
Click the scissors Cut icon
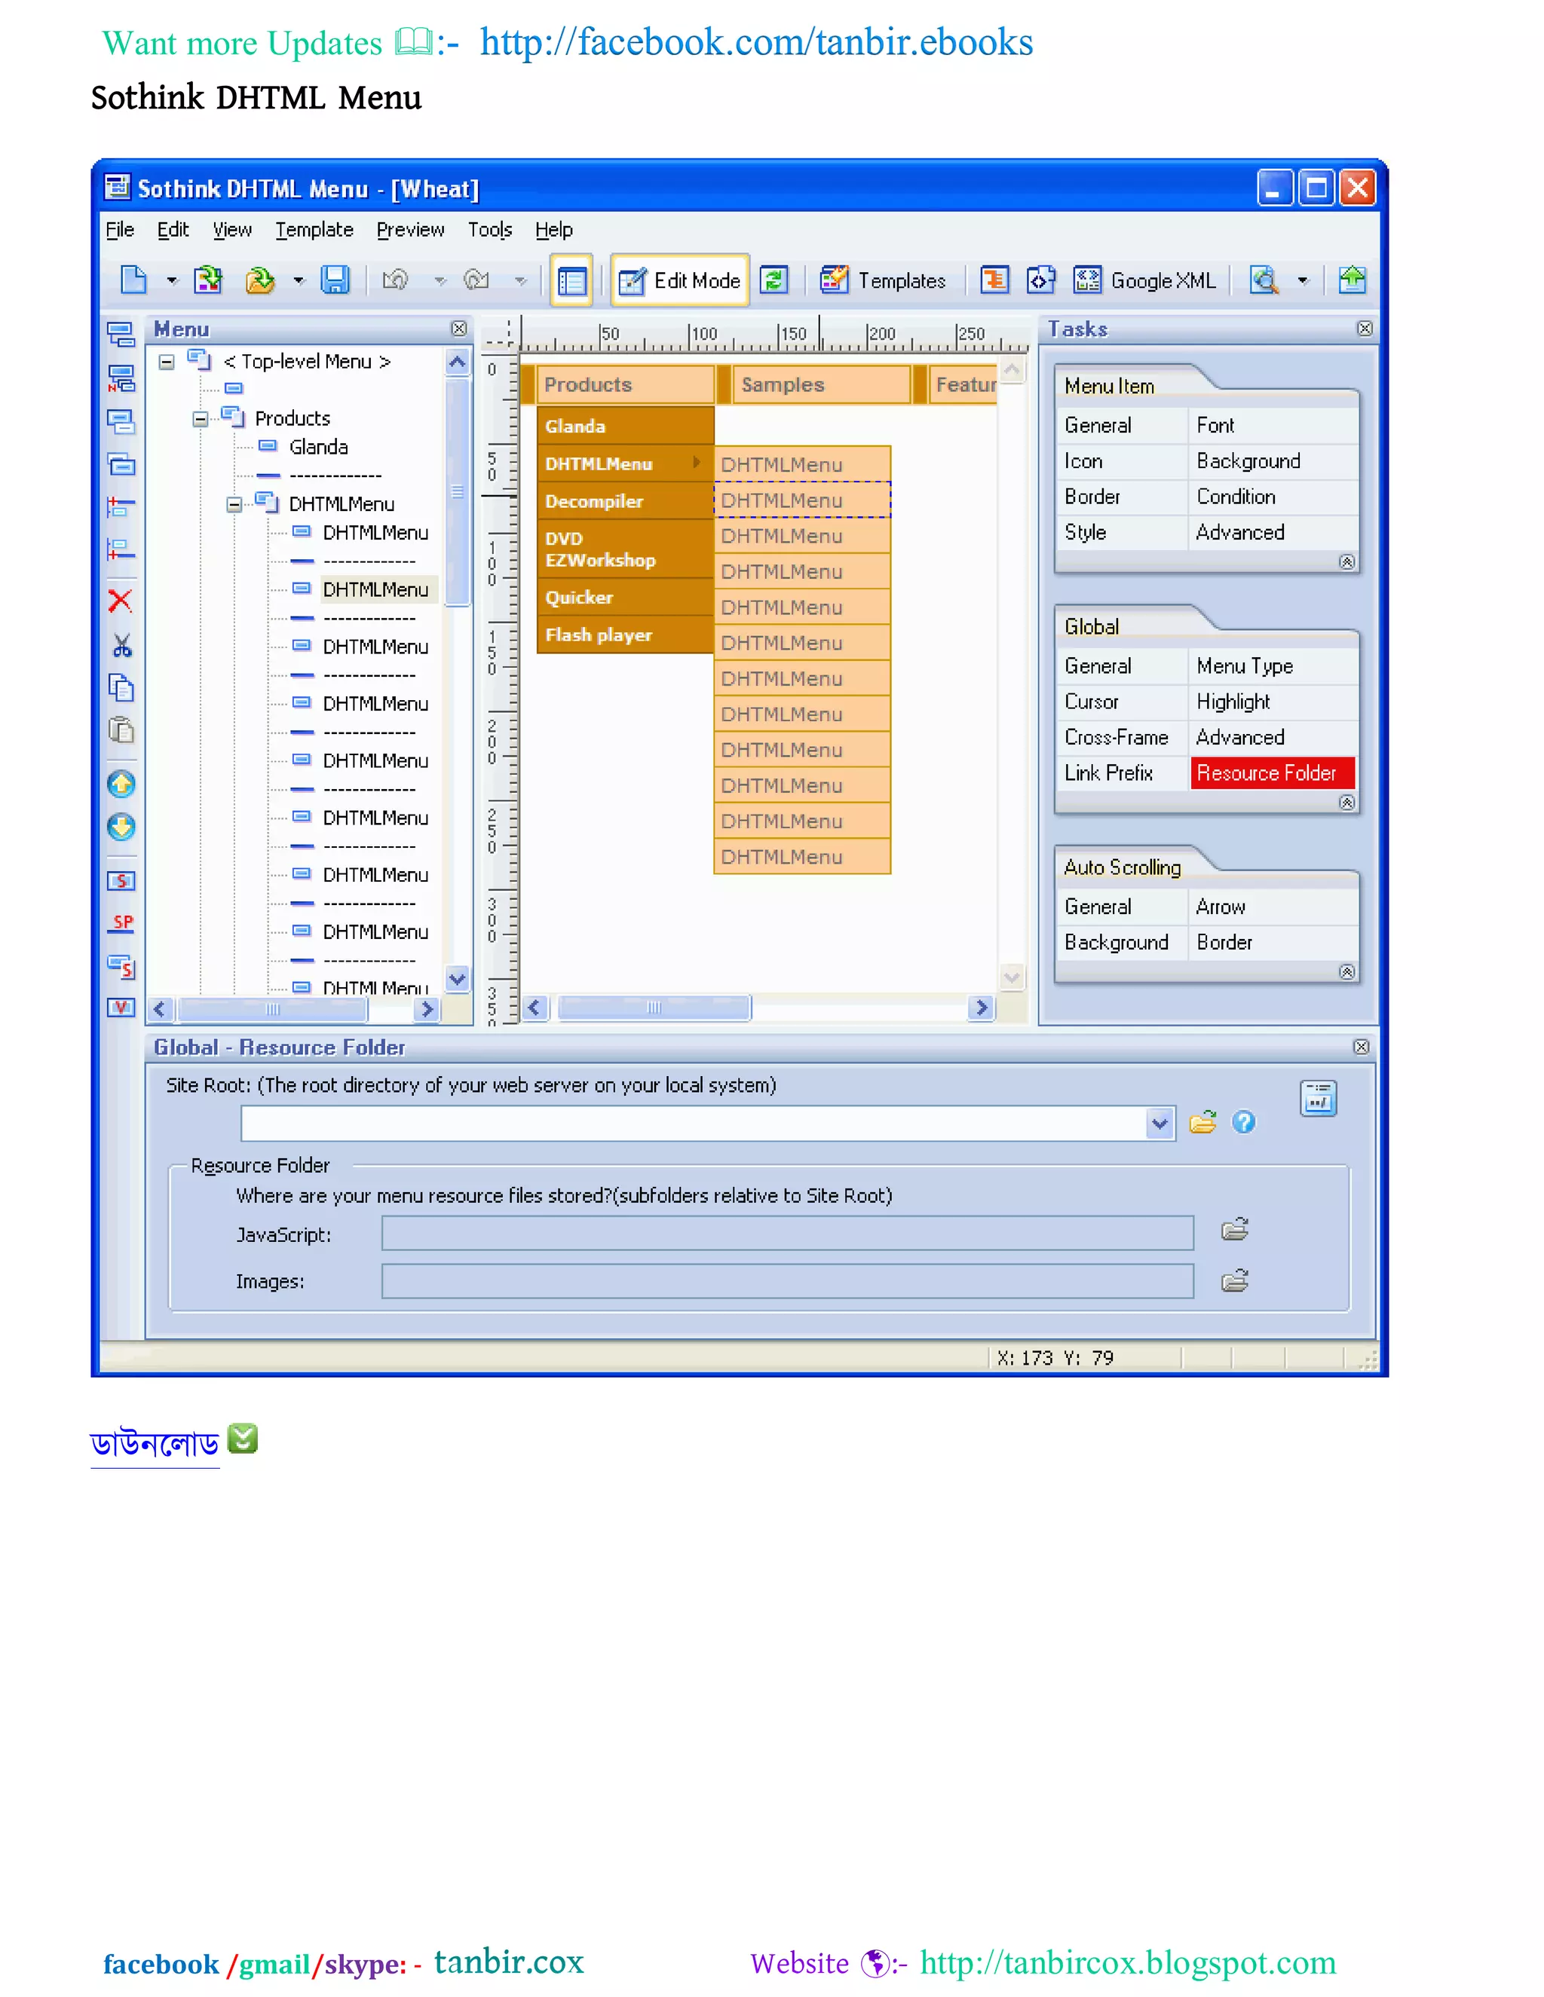tap(121, 646)
